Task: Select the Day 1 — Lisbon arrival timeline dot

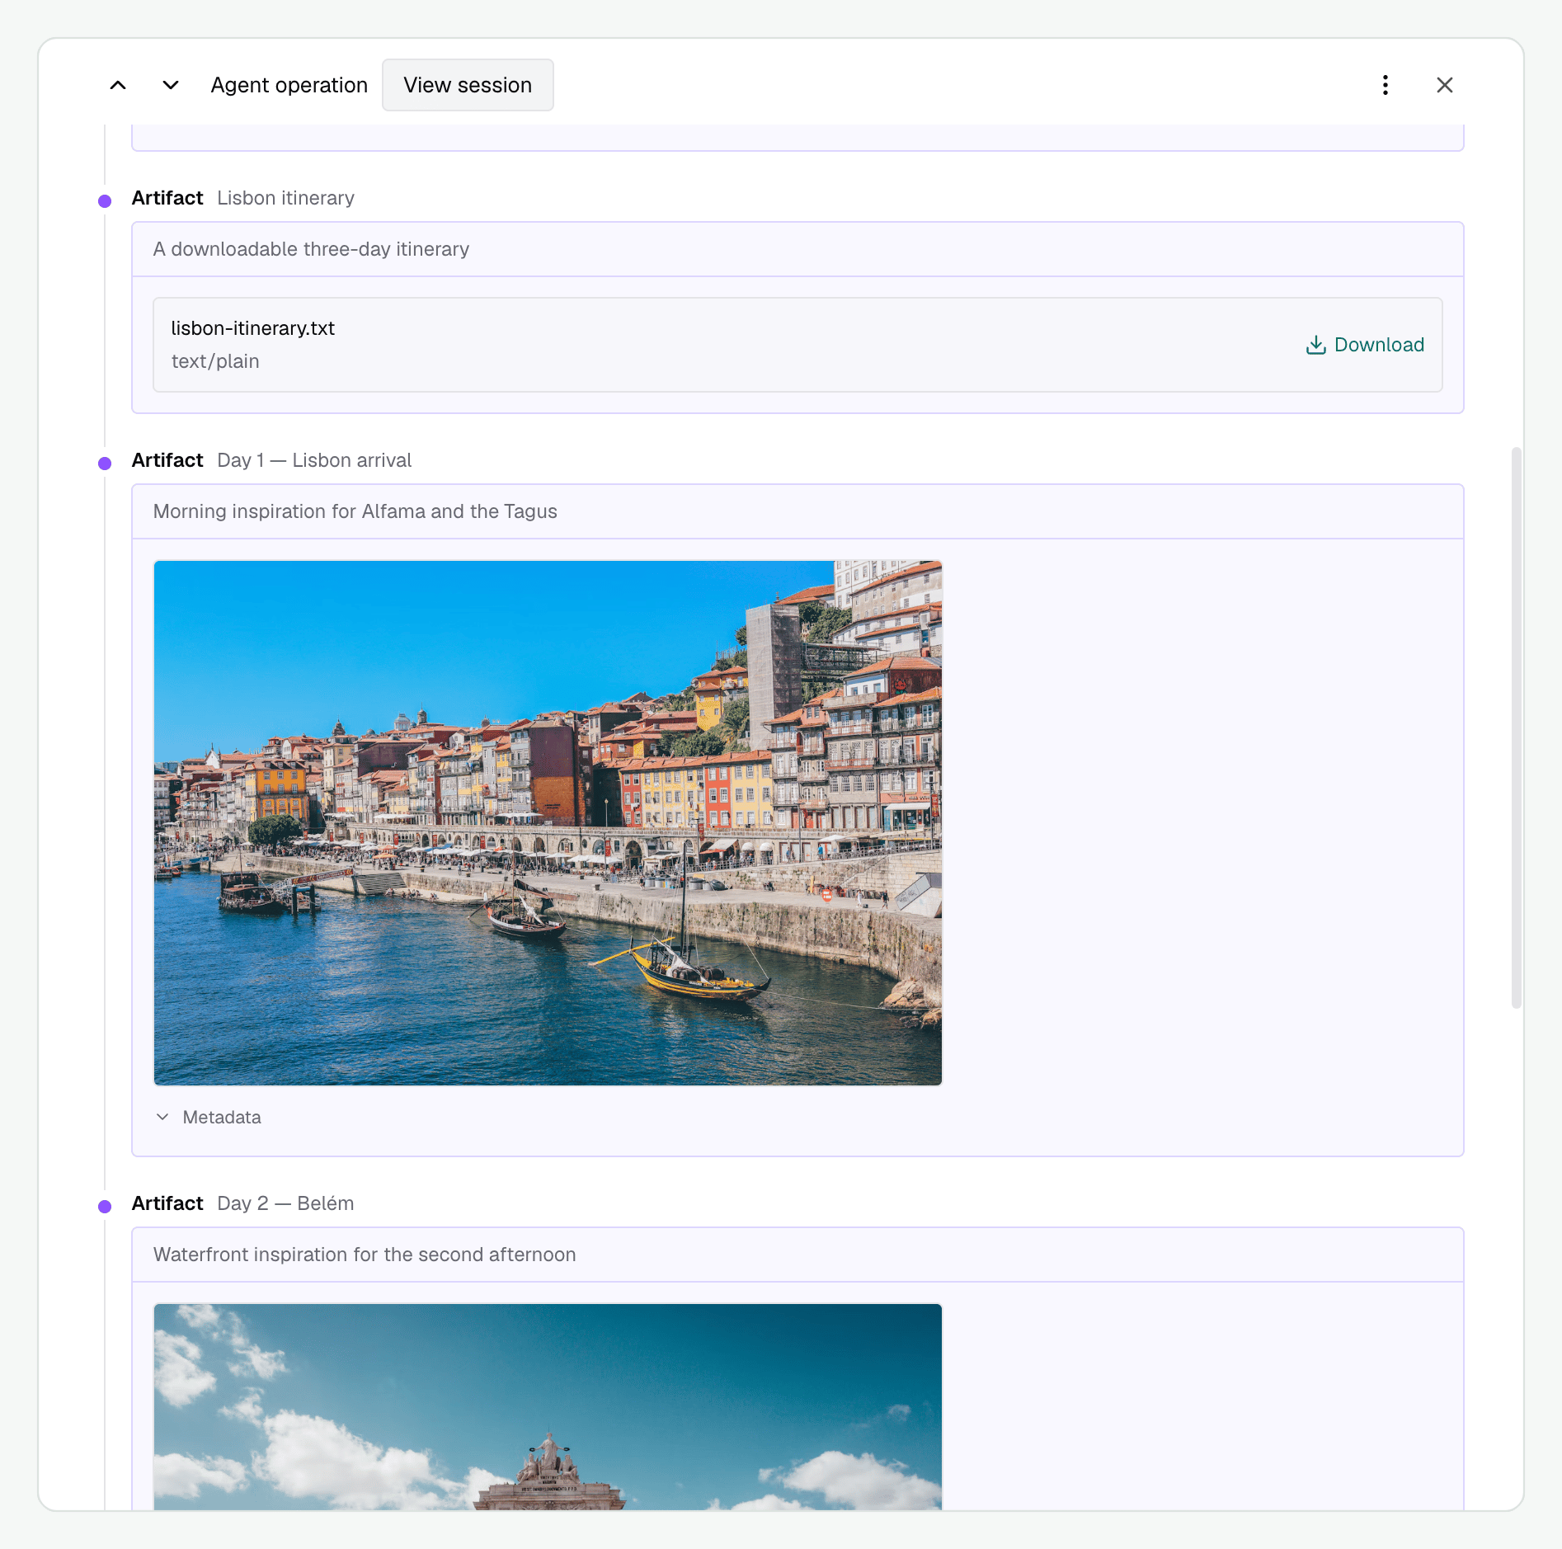Action: click(x=105, y=464)
